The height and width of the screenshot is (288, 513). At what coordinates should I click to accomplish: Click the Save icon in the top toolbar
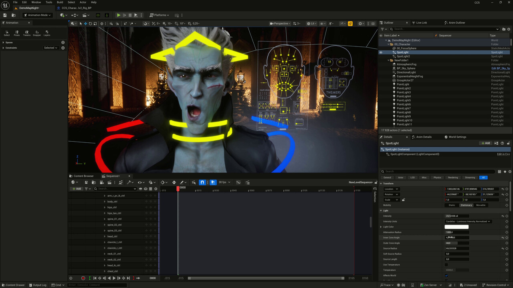5,15
